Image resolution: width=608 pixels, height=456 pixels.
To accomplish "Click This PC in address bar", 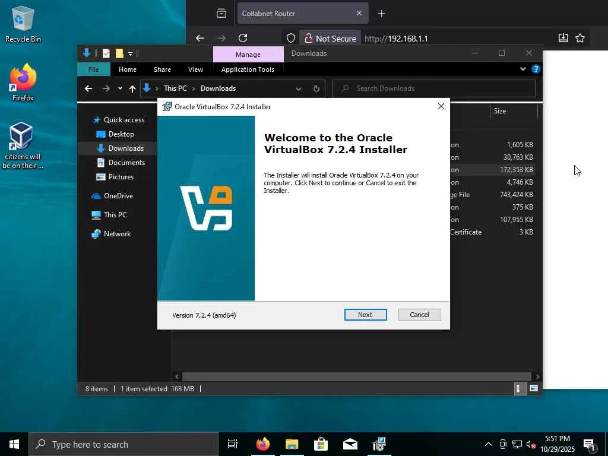I will point(175,88).
